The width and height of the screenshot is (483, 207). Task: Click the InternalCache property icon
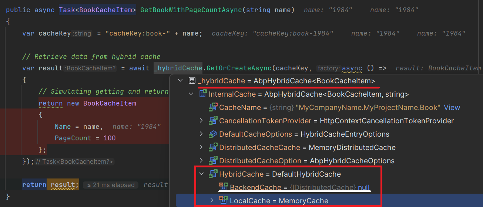(x=202, y=94)
